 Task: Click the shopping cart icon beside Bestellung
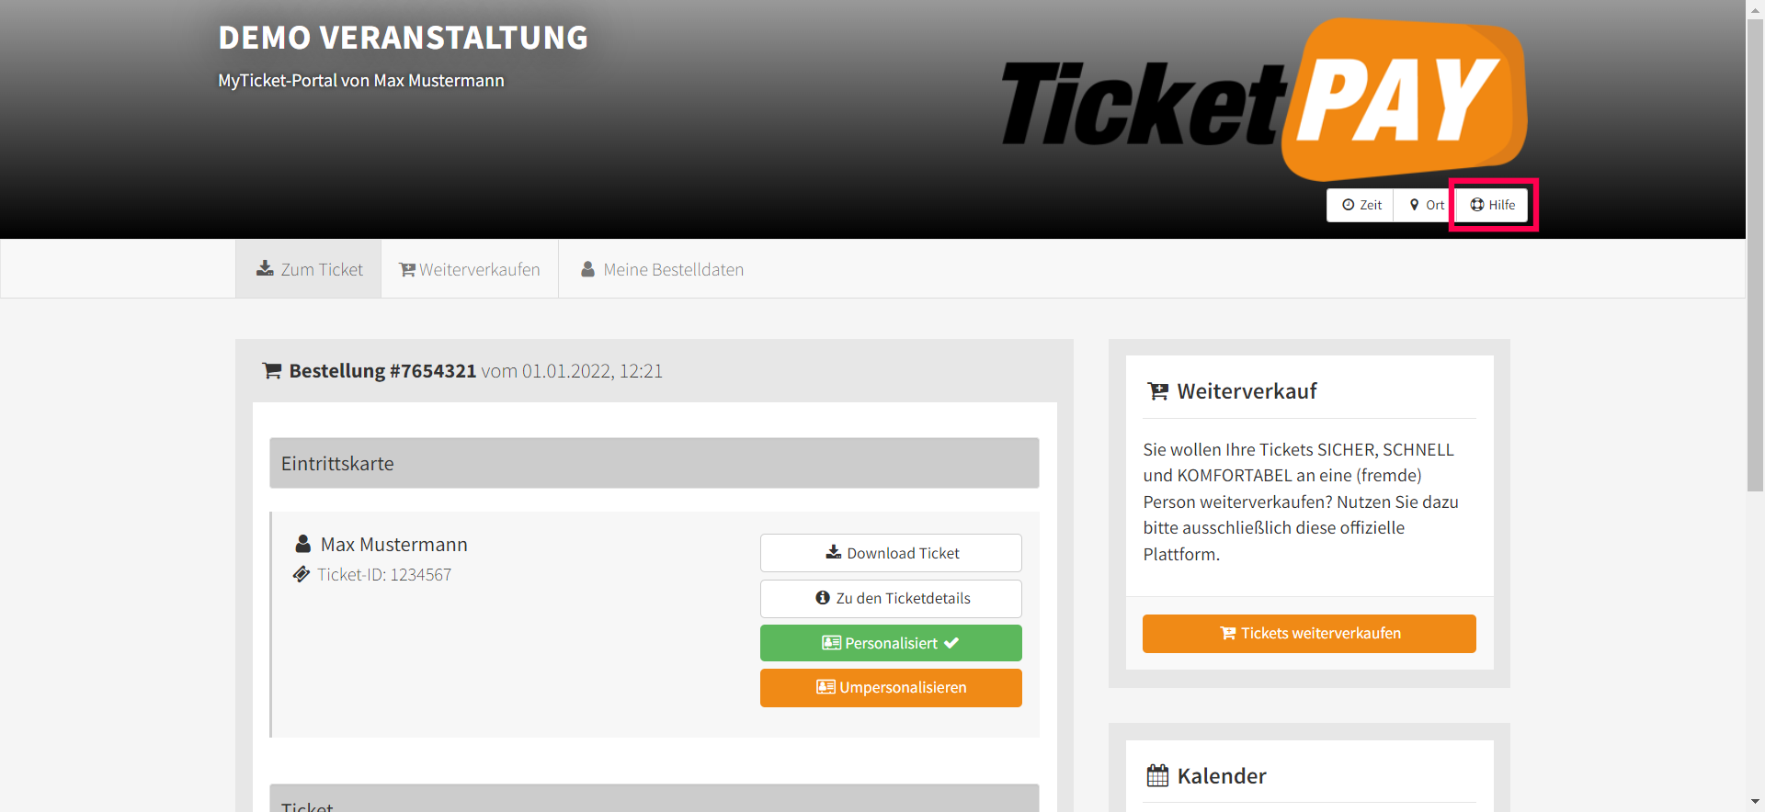pos(272,371)
